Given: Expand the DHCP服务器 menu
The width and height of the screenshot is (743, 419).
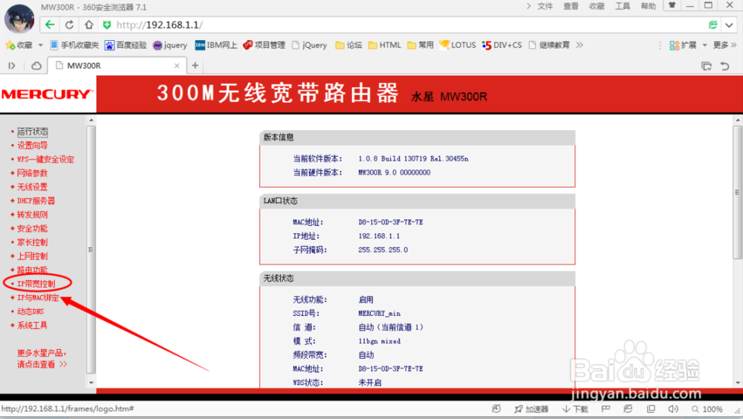Looking at the screenshot, I should [x=36, y=201].
